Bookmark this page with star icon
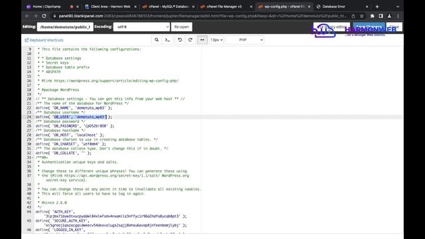 click(361, 16)
